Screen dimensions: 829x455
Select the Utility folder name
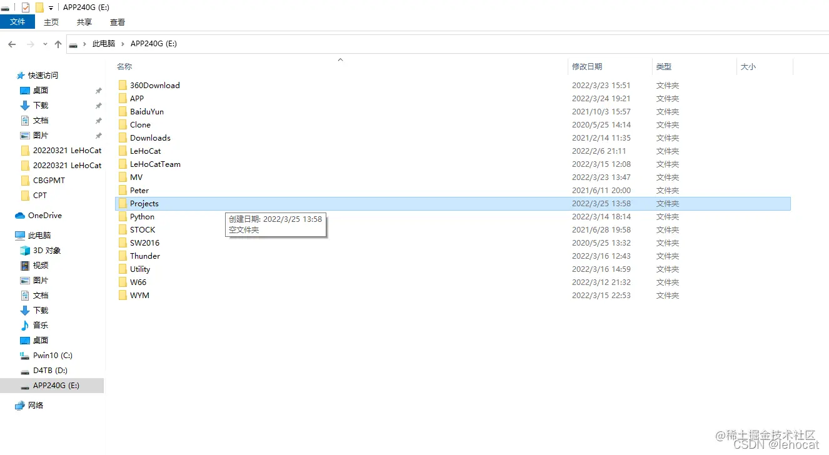tap(140, 269)
